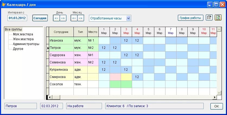Screen dimensions: 227x115
Task: Click the № 1 place cell for Иванова
Action: pyautogui.click(x=93, y=40)
